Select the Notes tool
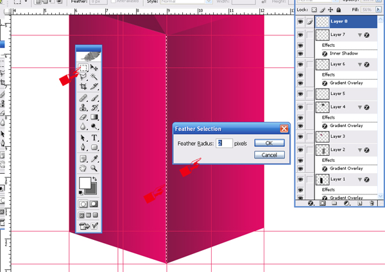The image size is (385, 272). tap(83, 159)
